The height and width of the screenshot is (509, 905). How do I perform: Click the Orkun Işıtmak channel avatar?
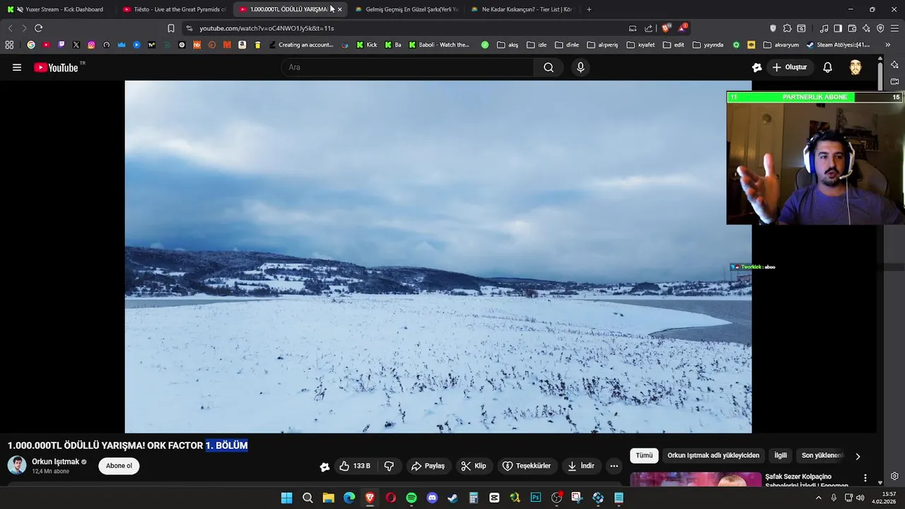tap(17, 465)
